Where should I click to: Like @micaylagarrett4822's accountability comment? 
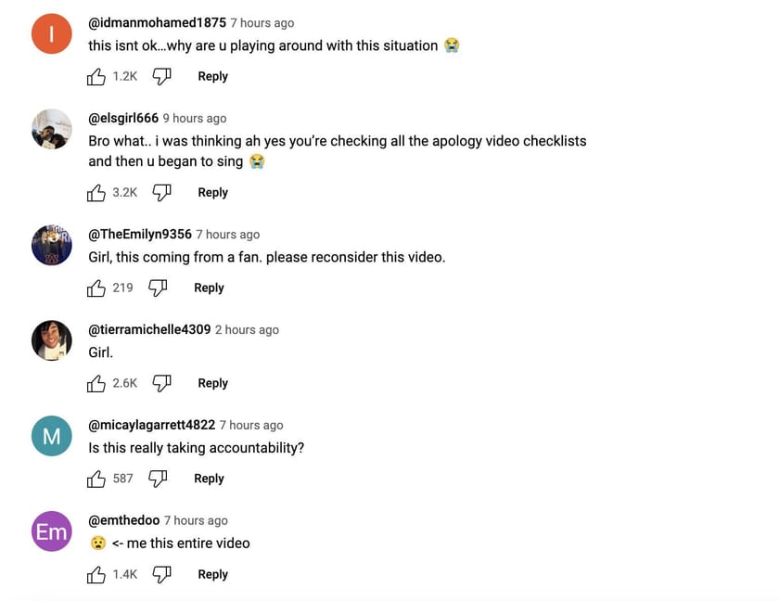[x=96, y=480]
